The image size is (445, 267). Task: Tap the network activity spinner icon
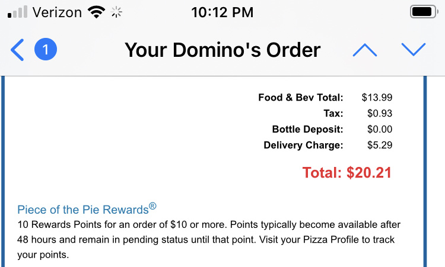[116, 12]
